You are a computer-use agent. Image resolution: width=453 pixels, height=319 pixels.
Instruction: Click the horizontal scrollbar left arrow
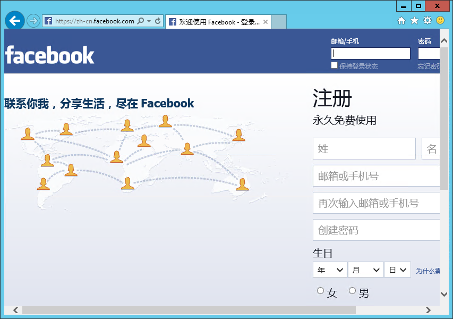16,310
